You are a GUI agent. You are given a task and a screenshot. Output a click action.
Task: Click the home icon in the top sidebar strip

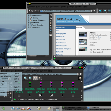pos(51,26)
